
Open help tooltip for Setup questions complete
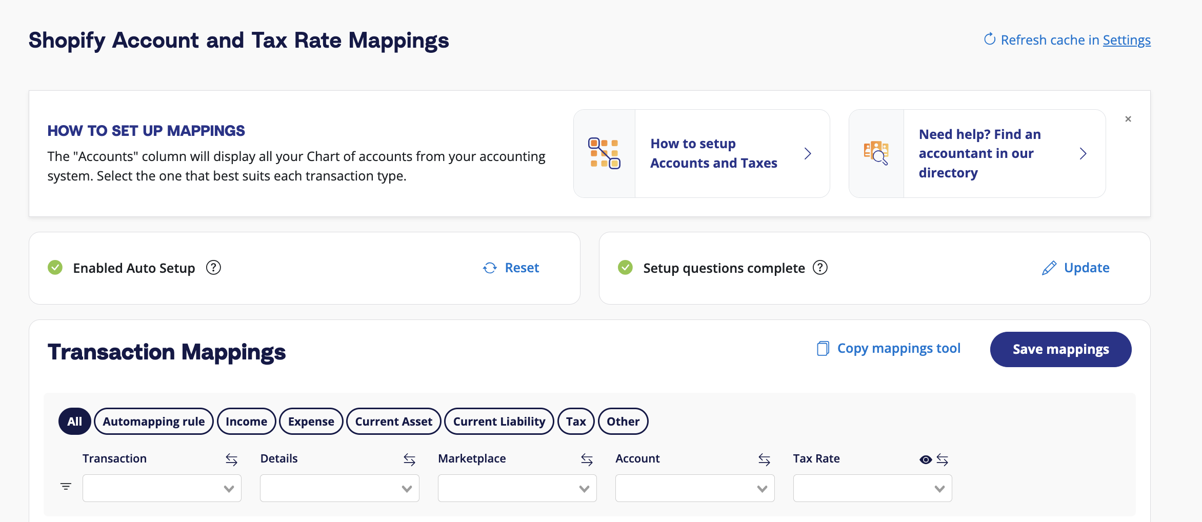click(820, 268)
